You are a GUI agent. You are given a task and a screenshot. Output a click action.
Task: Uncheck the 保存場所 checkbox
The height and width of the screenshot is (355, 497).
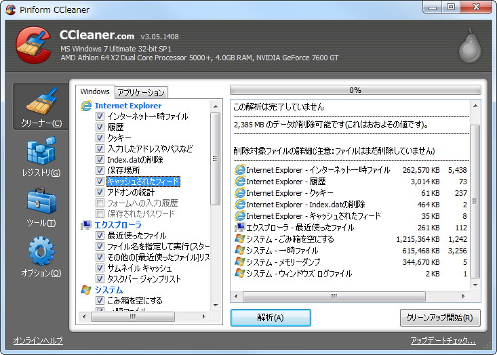point(100,170)
